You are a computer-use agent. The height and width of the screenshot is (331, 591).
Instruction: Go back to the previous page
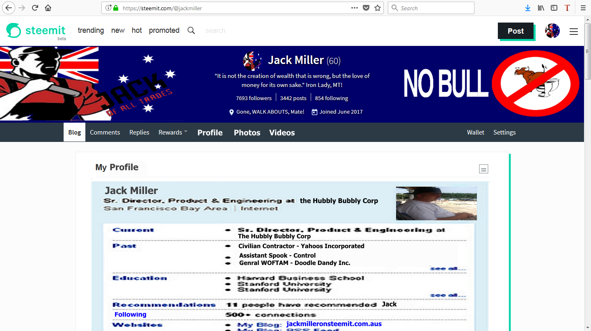(9, 8)
